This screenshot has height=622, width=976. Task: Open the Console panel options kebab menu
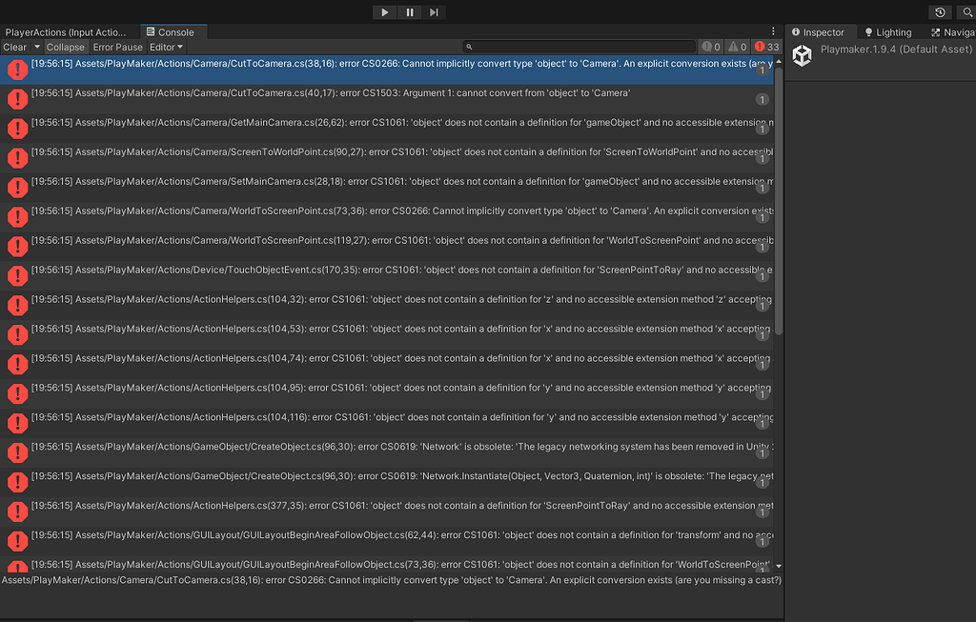tap(774, 30)
